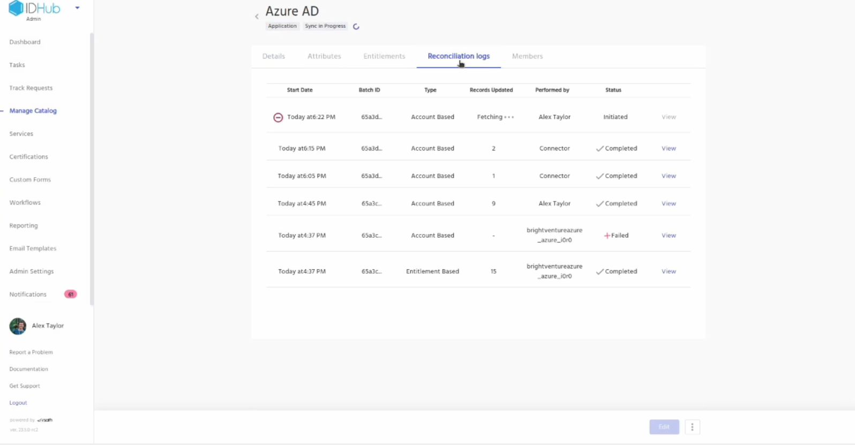Click the Logout link
Viewport: 855px width, 445px height.
point(18,403)
